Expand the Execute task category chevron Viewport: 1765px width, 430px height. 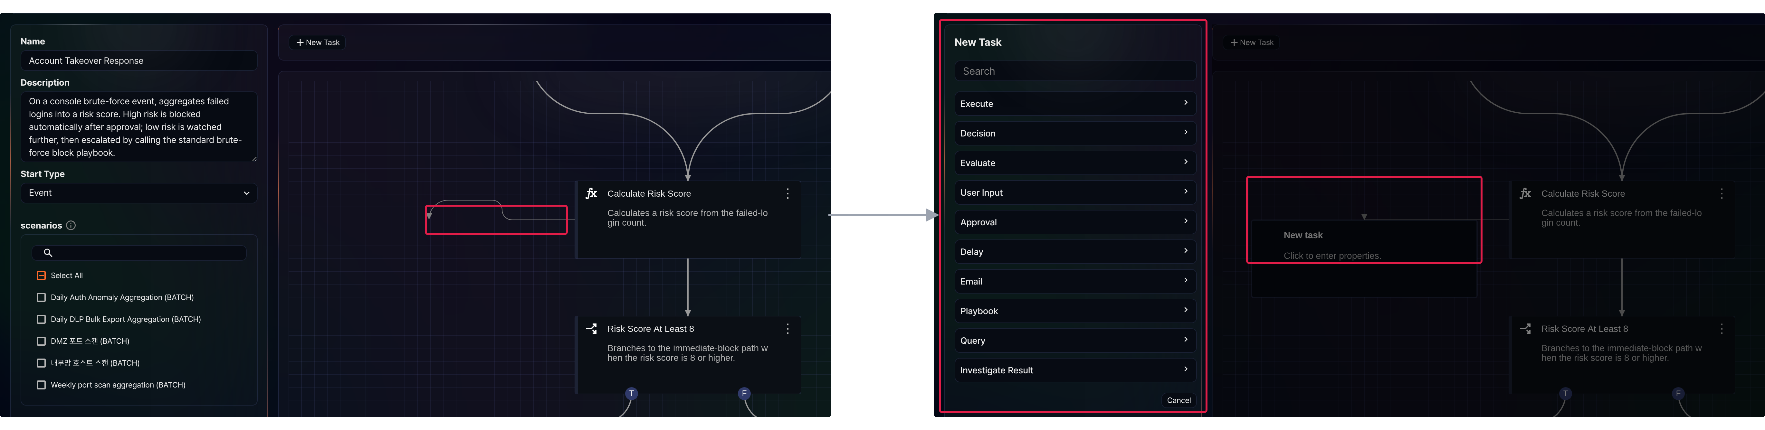point(1185,103)
